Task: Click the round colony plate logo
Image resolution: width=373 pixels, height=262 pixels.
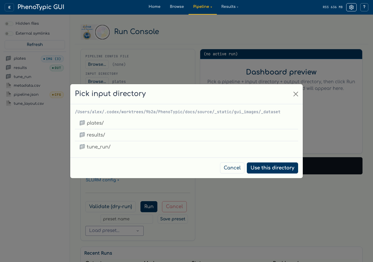Action: point(102,32)
